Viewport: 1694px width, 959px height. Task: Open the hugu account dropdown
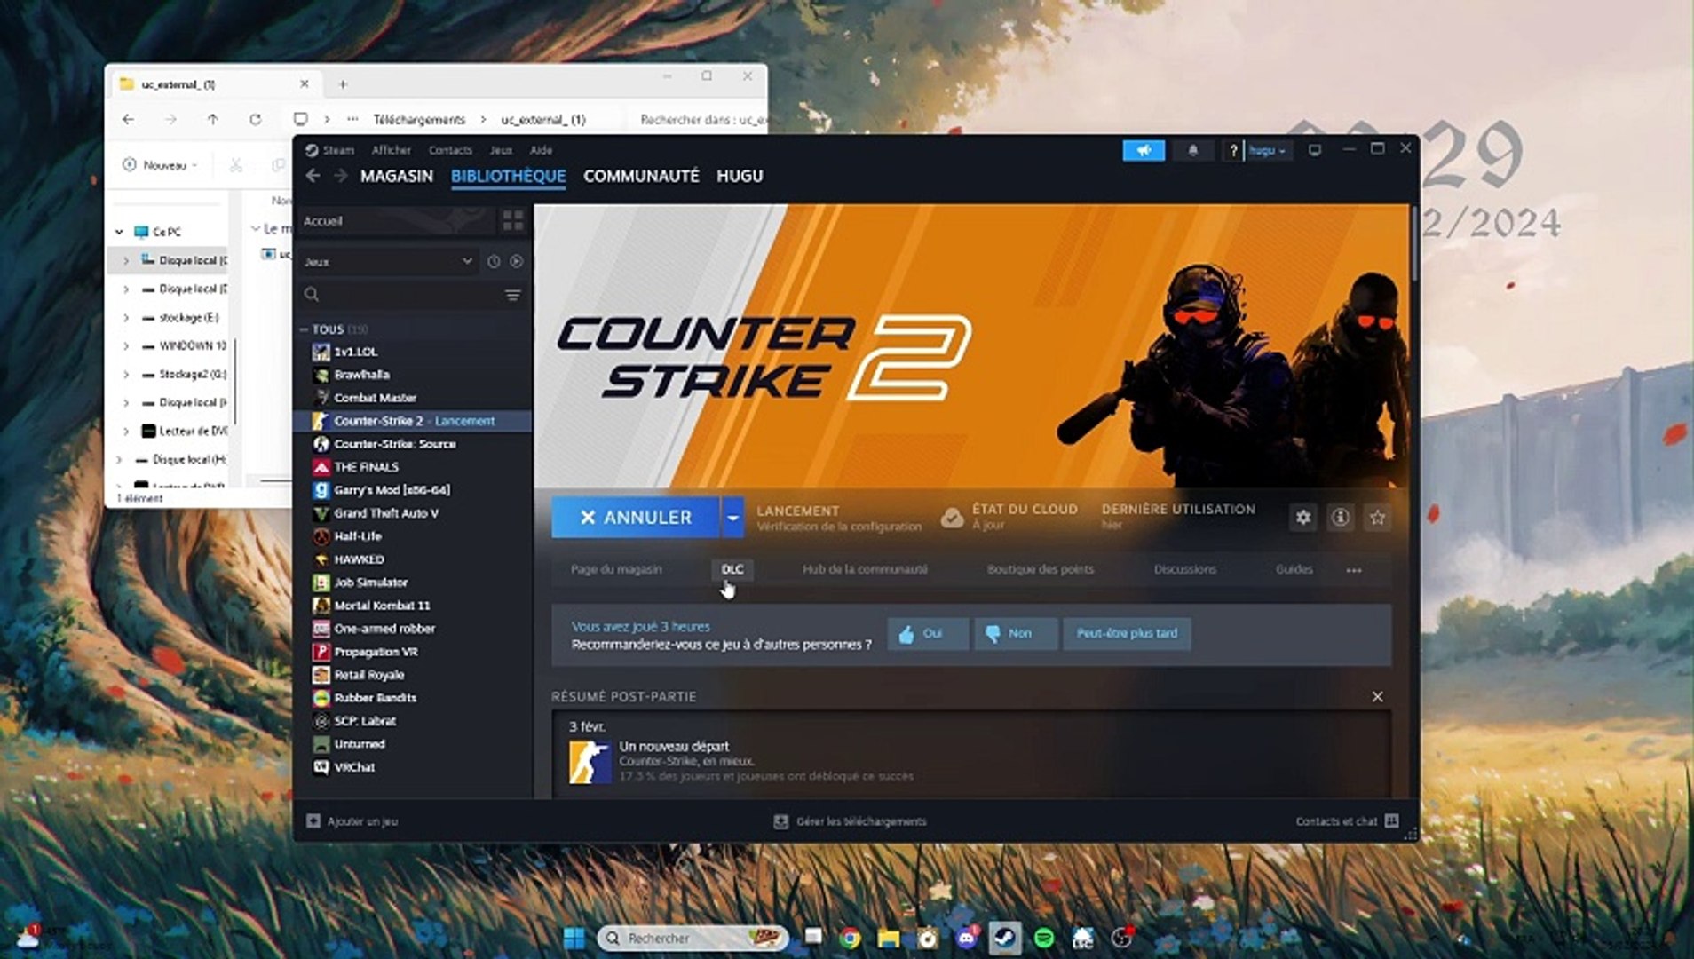tap(1267, 151)
